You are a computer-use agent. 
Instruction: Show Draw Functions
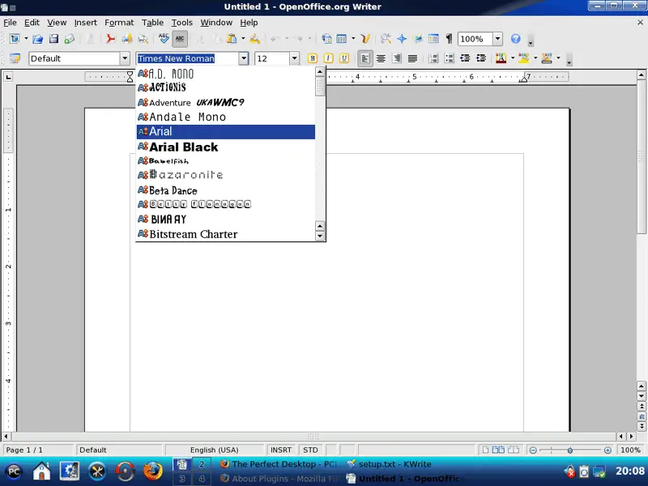click(x=365, y=39)
